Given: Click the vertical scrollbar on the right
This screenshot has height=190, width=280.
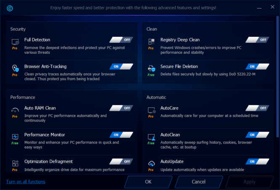Looking at the screenshot, I should 277,77.
